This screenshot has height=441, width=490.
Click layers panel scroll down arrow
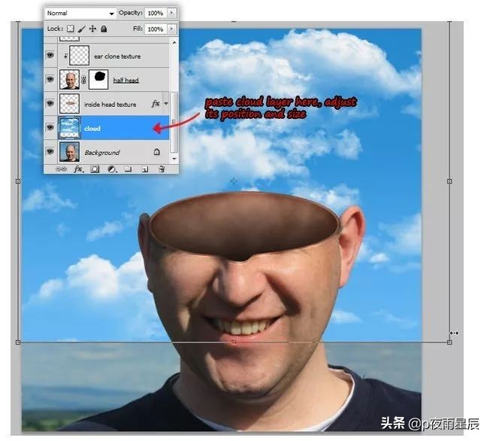(x=174, y=159)
